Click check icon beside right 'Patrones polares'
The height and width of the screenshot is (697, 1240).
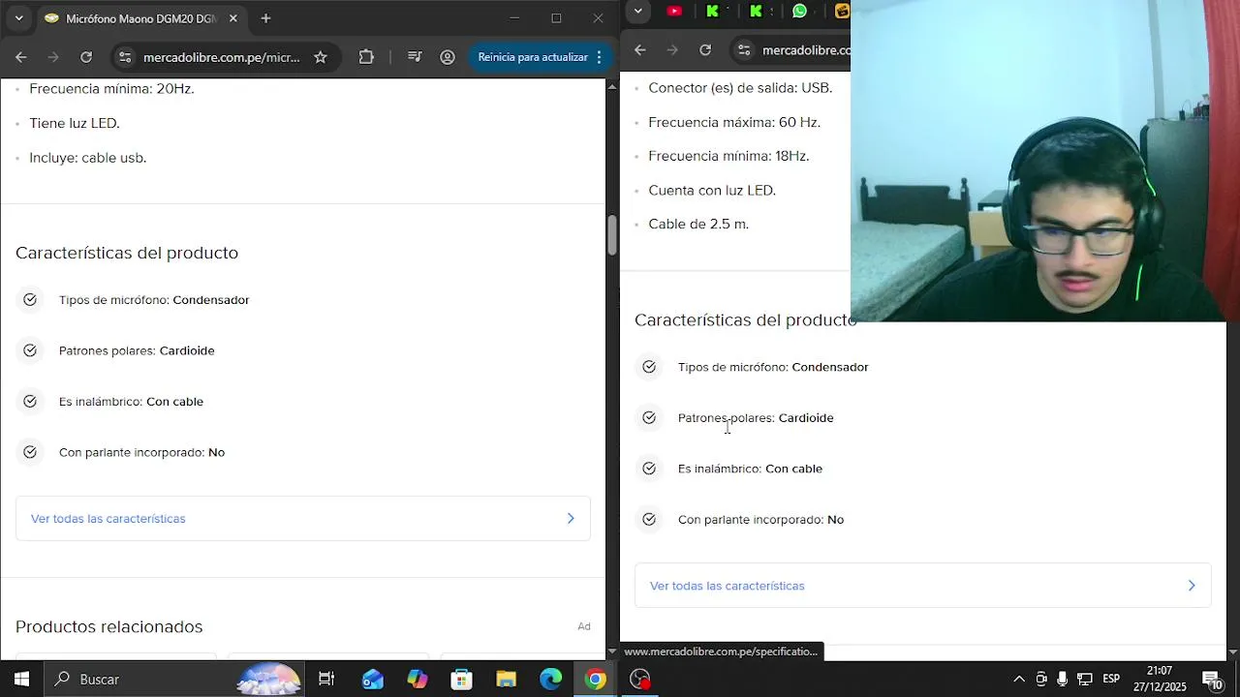point(649,418)
